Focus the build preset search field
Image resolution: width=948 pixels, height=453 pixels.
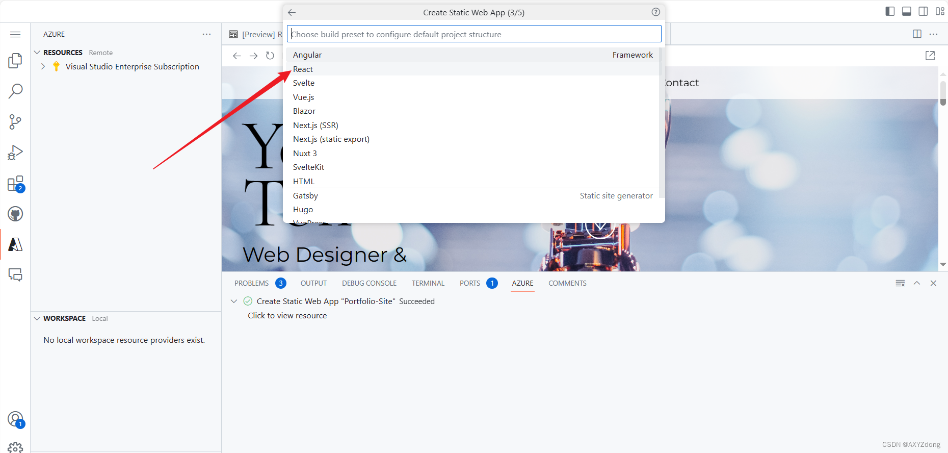click(x=474, y=34)
